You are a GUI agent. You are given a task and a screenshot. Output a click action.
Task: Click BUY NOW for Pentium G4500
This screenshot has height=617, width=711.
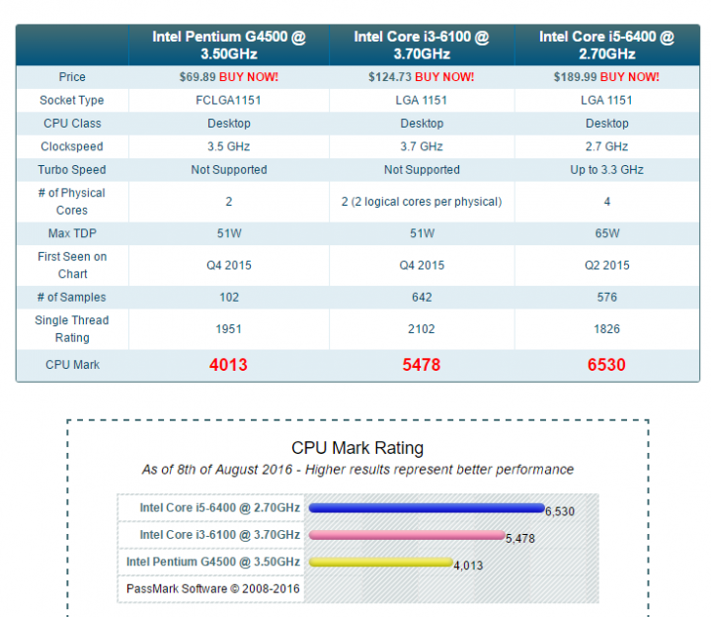pos(249,77)
